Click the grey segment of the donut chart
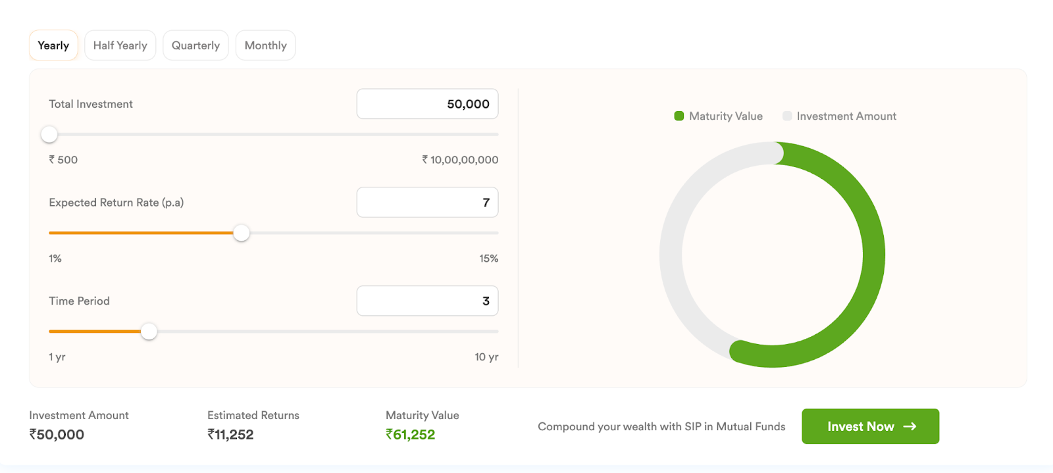The image size is (1053, 473). click(671, 255)
